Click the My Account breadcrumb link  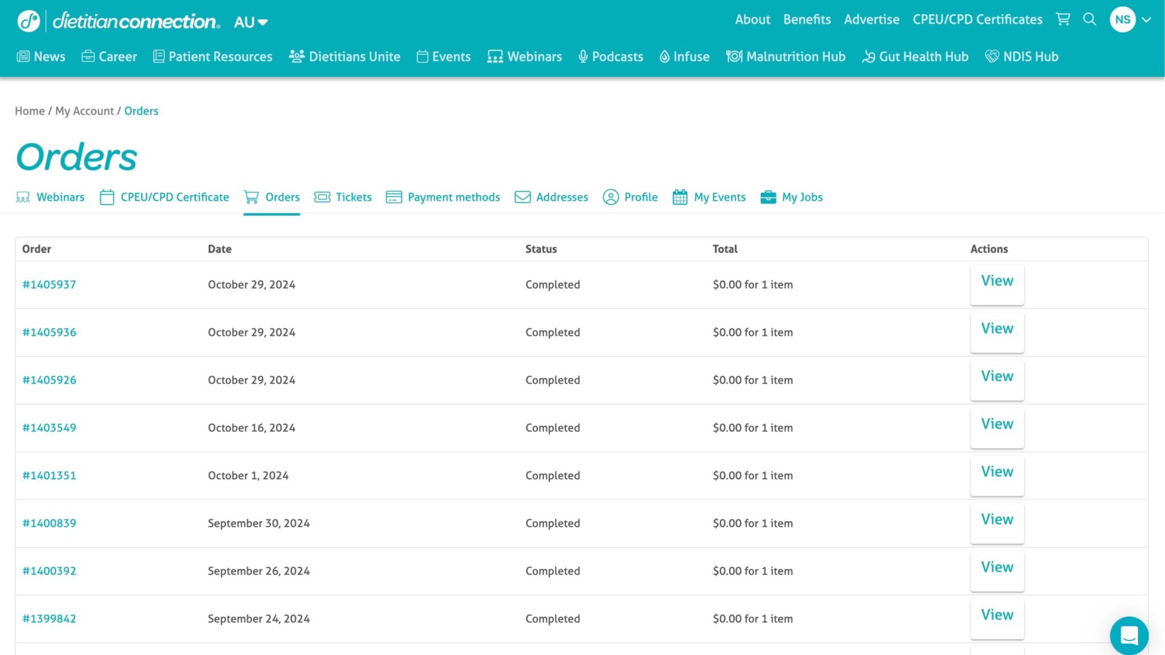pyautogui.click(x=84, y=111)
